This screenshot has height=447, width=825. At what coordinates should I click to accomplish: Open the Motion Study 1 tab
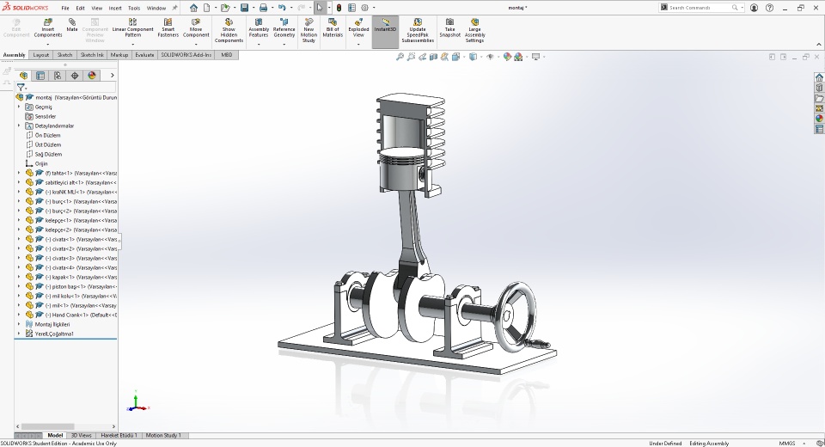tap(163, 436)
